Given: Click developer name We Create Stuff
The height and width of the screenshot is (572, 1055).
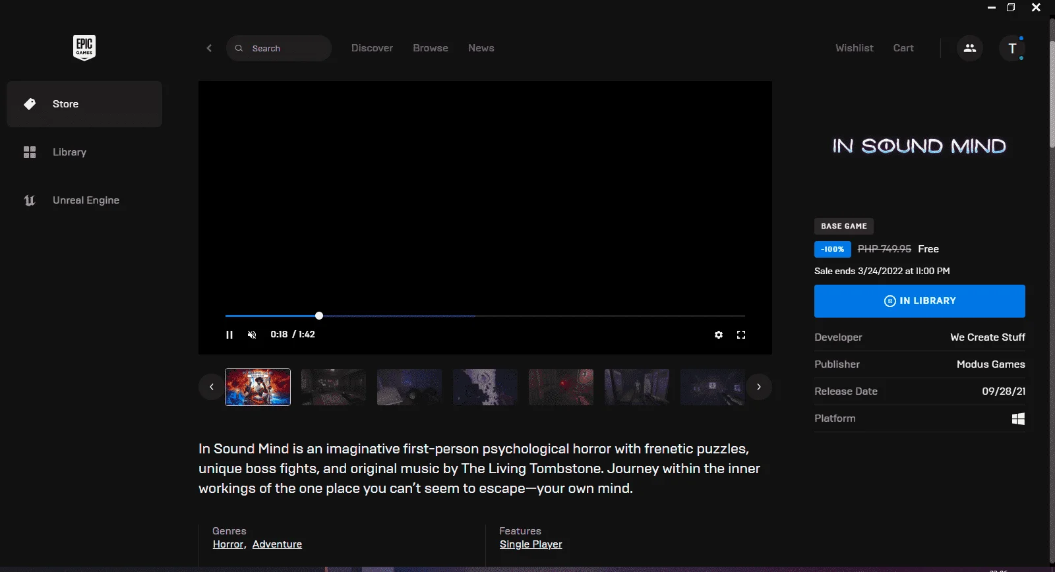Looking at the screenshot, I should coord(988,337).
